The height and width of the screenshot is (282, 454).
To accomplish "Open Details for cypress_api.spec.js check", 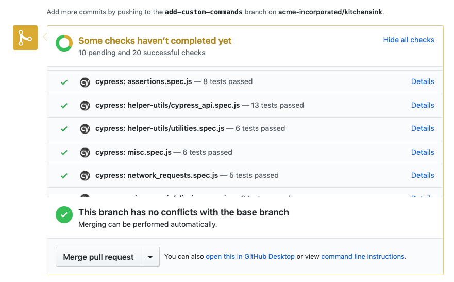I will [423, 105].
